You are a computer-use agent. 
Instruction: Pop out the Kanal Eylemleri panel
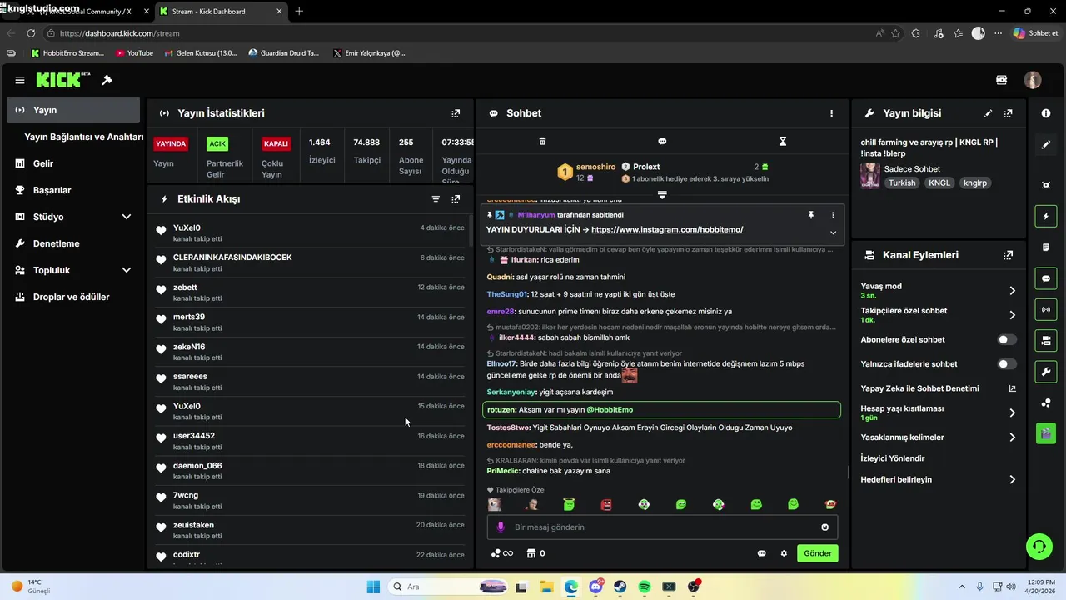coord(1009,255)
